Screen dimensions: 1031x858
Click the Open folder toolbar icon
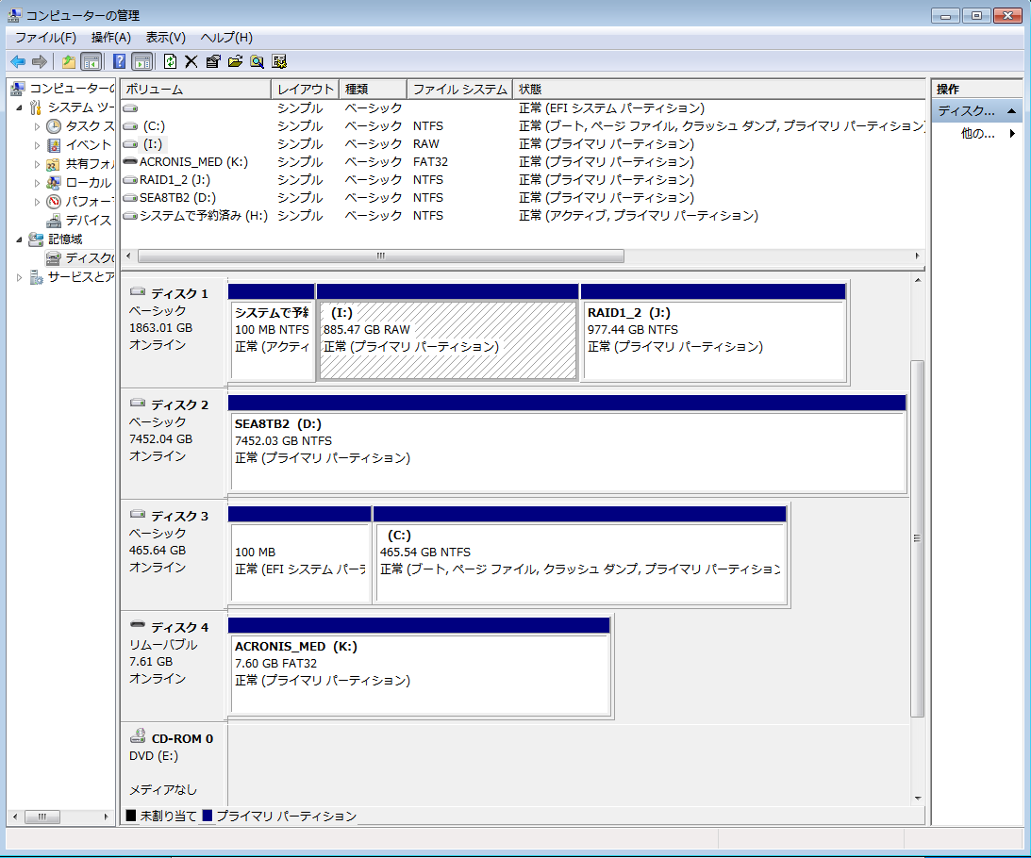(235, 61)
